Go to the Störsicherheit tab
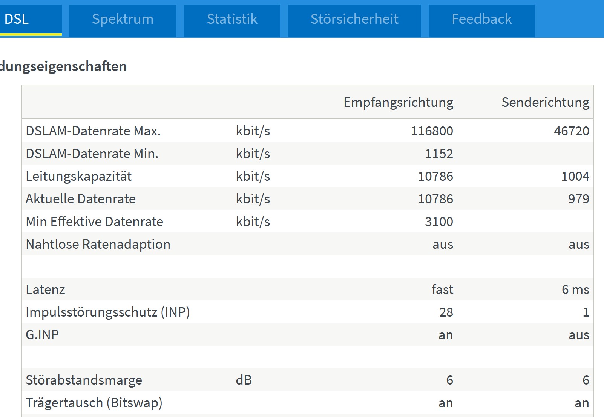Viewport: 604px width, 417px height. tap(354, 20)
